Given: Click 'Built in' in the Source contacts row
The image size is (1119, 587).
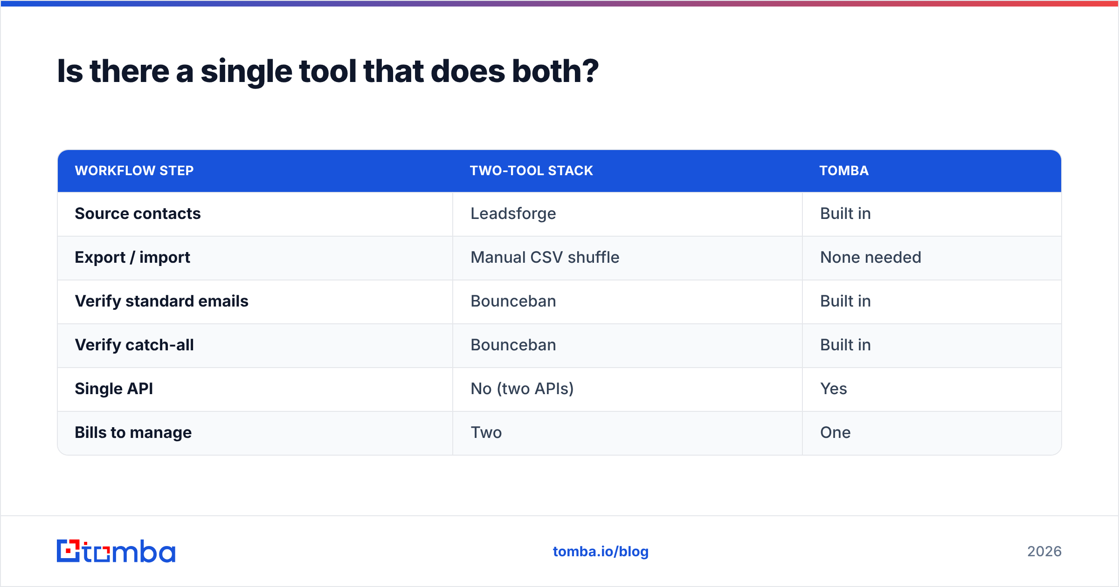Looking at the screenshot, I should (845, 213).
